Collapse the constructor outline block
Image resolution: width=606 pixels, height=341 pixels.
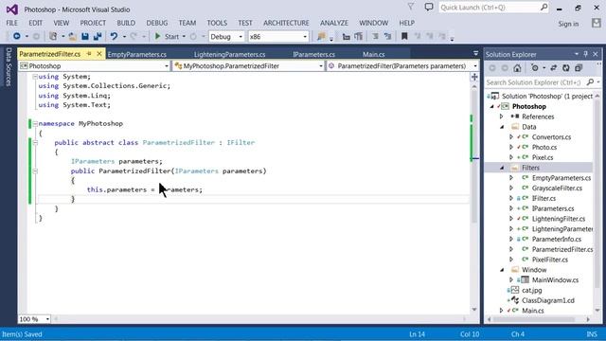tap(35, 170)
